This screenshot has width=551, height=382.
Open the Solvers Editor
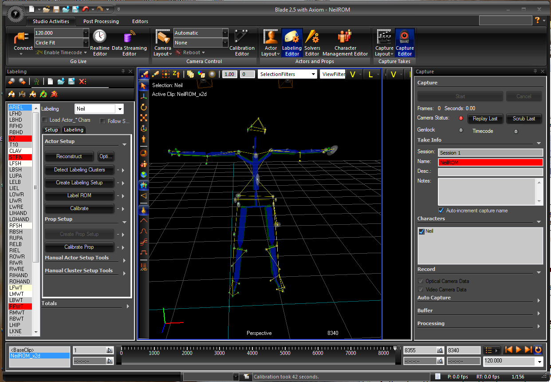tap(312, 42)
